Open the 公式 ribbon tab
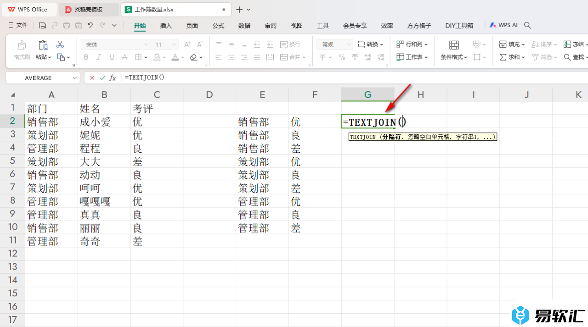The image size is (588, 327). (x=218, y=26)
